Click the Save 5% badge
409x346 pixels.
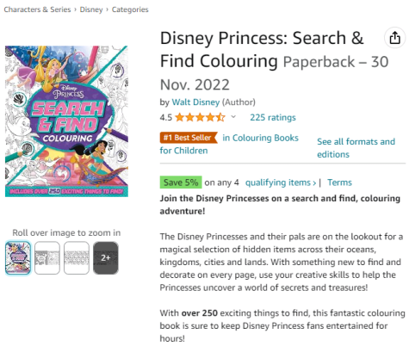click(x=181, y=182)
